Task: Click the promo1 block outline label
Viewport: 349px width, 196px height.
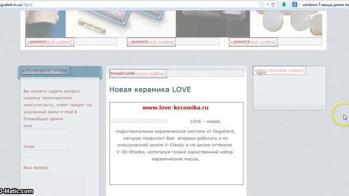Action: pyautogui.click(x=50, y=42)
